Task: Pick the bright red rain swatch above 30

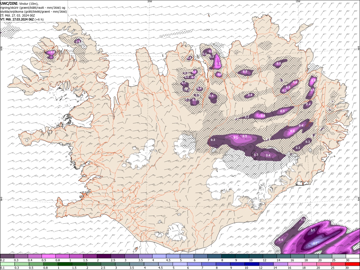Action: tap(353, 264)
